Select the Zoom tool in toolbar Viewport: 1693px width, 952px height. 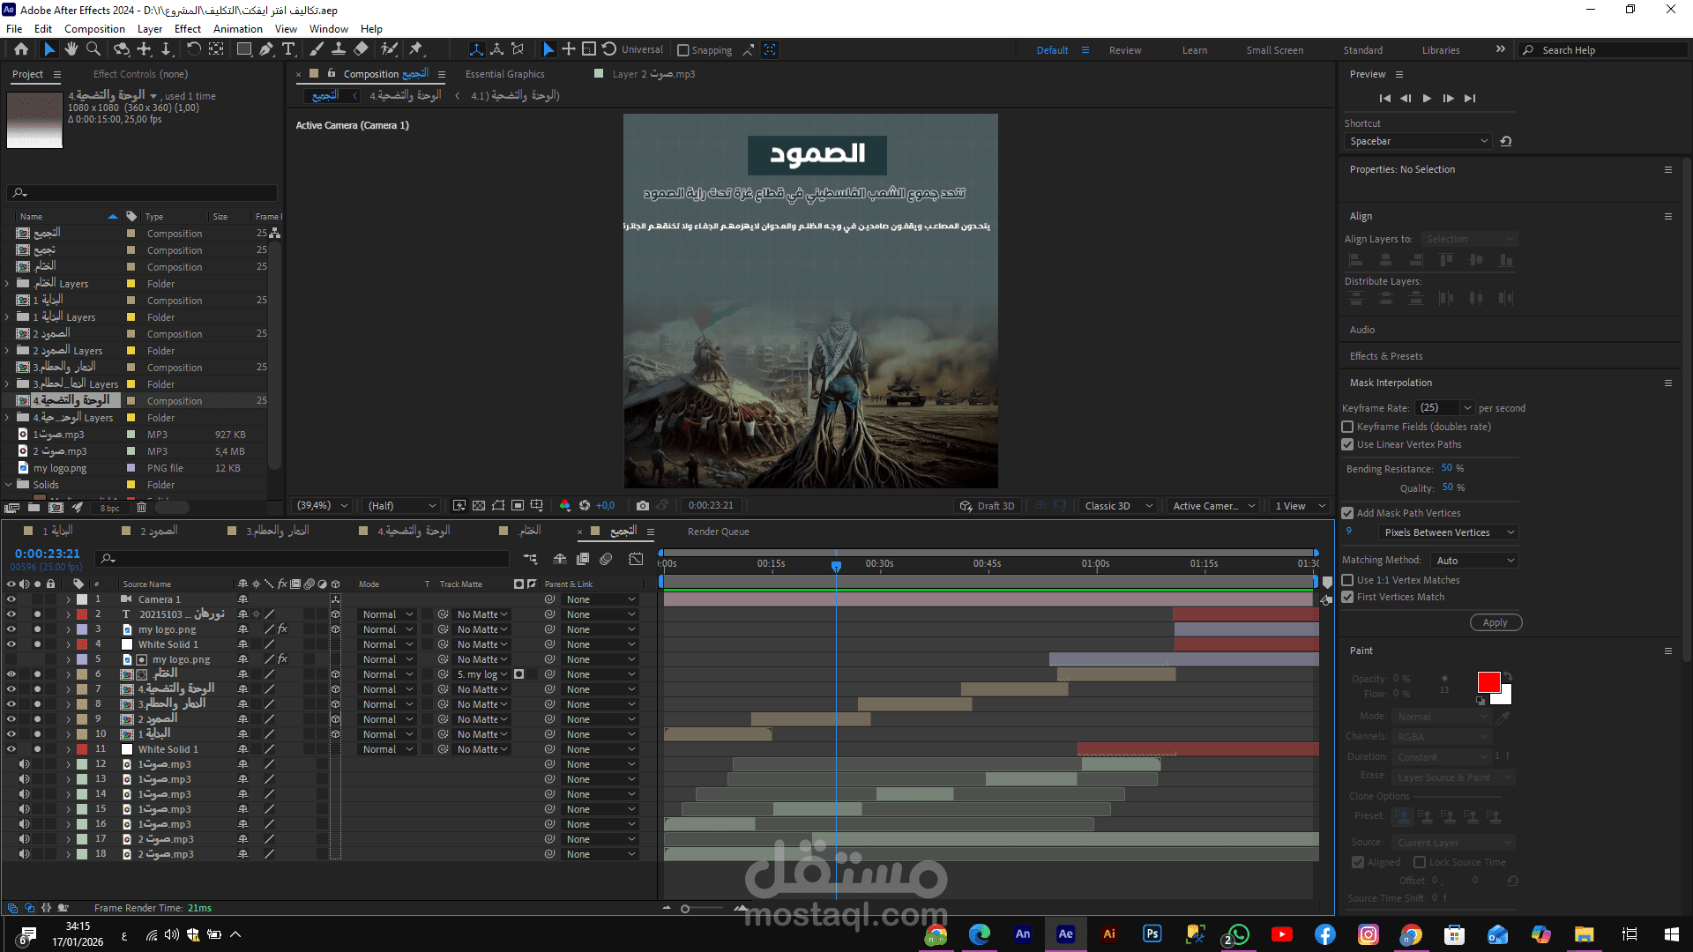93,49
